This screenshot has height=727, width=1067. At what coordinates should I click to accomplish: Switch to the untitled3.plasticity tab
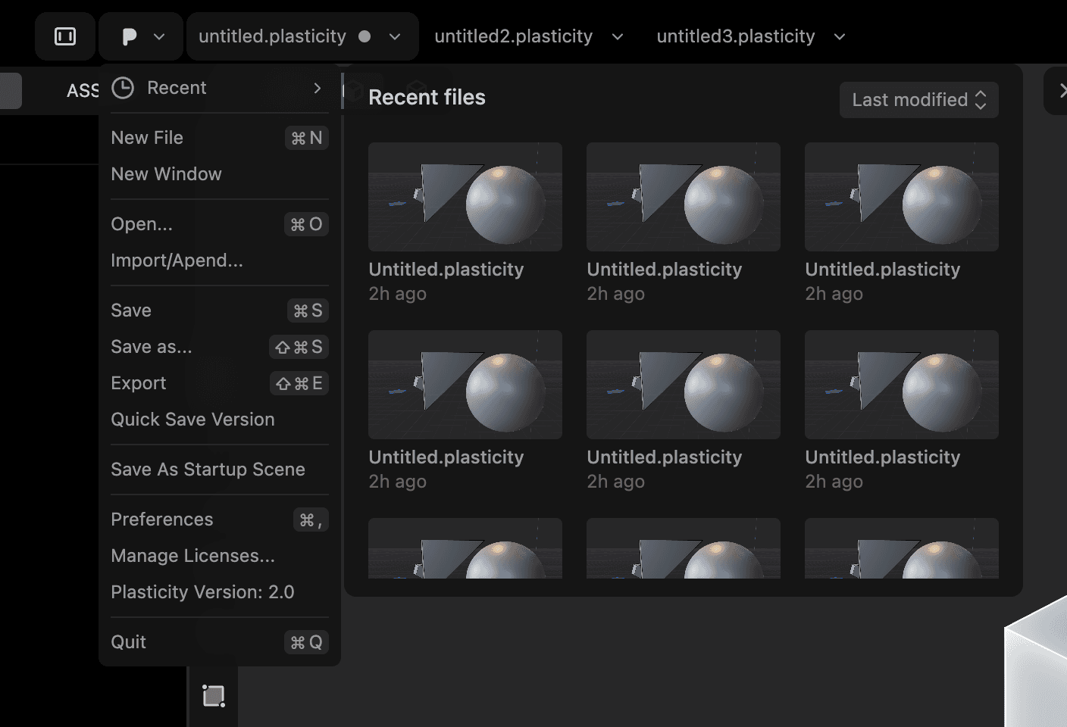click(x=735, y=36)
